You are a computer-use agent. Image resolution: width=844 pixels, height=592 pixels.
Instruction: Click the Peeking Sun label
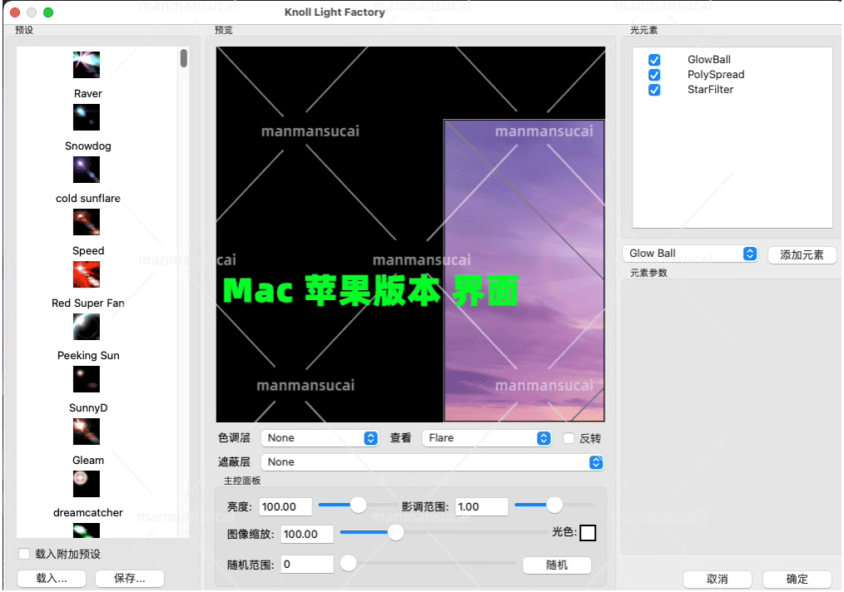click(x=88, y=355)
